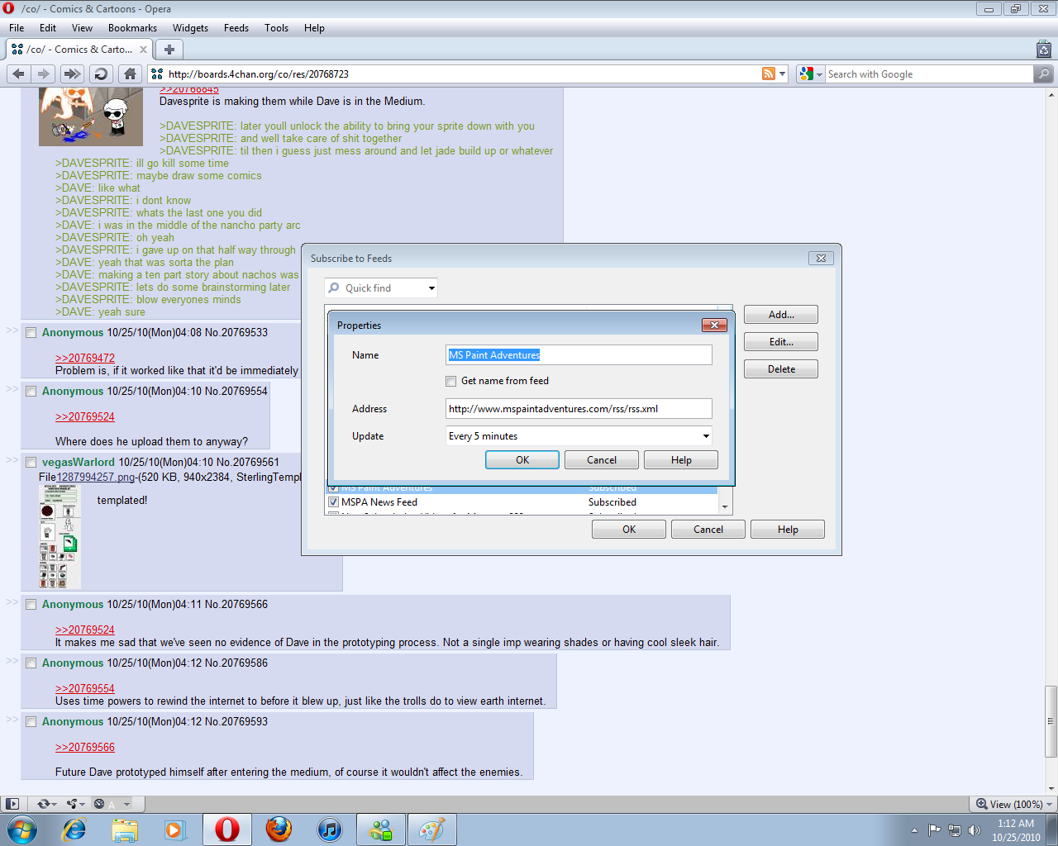The width and height of the screenshot is (1058, 846).
Task: Open the View zoom dropdown
Action: pyautogui.click(x=1050, y=805)
